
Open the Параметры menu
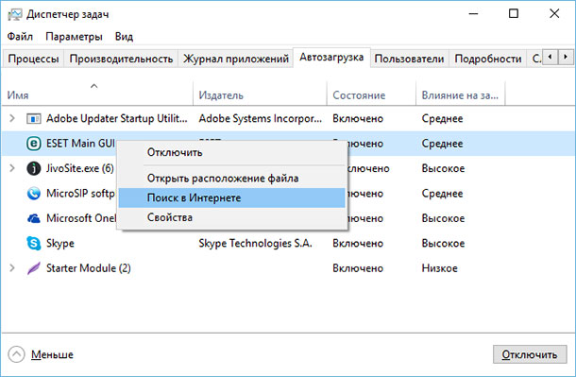(74, 37)
